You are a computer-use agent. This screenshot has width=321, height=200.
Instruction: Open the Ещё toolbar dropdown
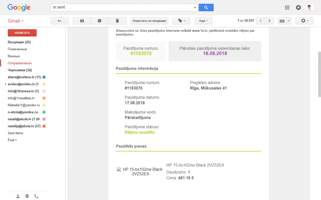click(x=203, y=21)
